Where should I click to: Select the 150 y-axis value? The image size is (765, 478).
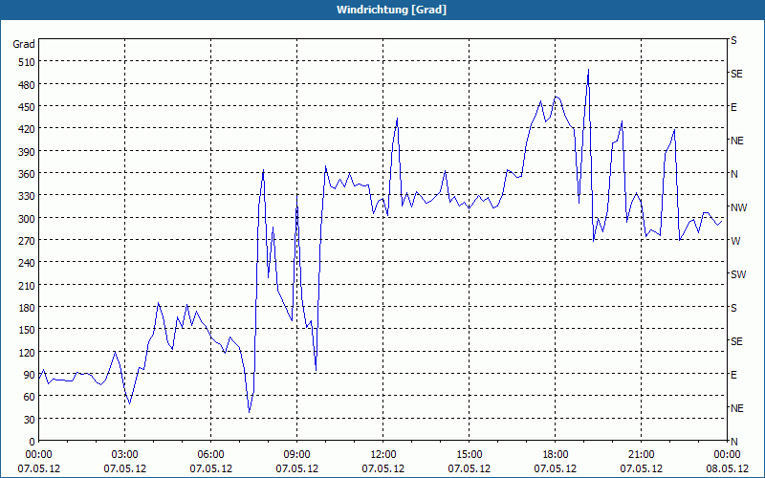[x=27, y=330]
